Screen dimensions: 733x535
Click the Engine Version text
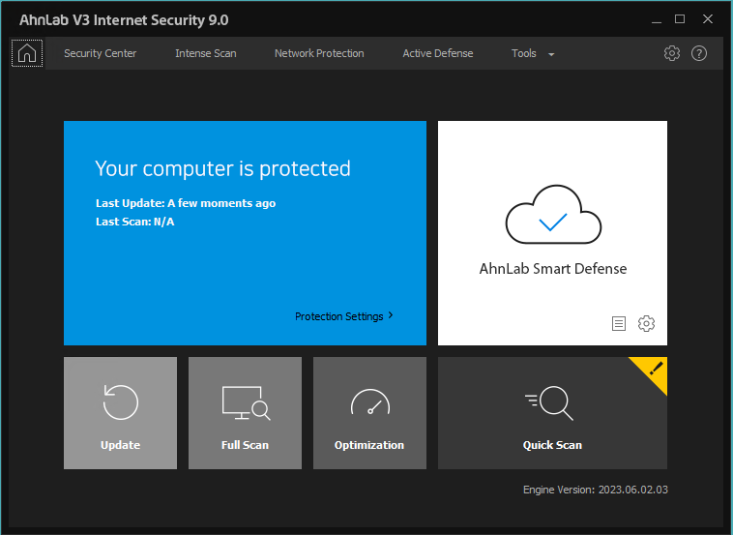(x=595, y=490)
